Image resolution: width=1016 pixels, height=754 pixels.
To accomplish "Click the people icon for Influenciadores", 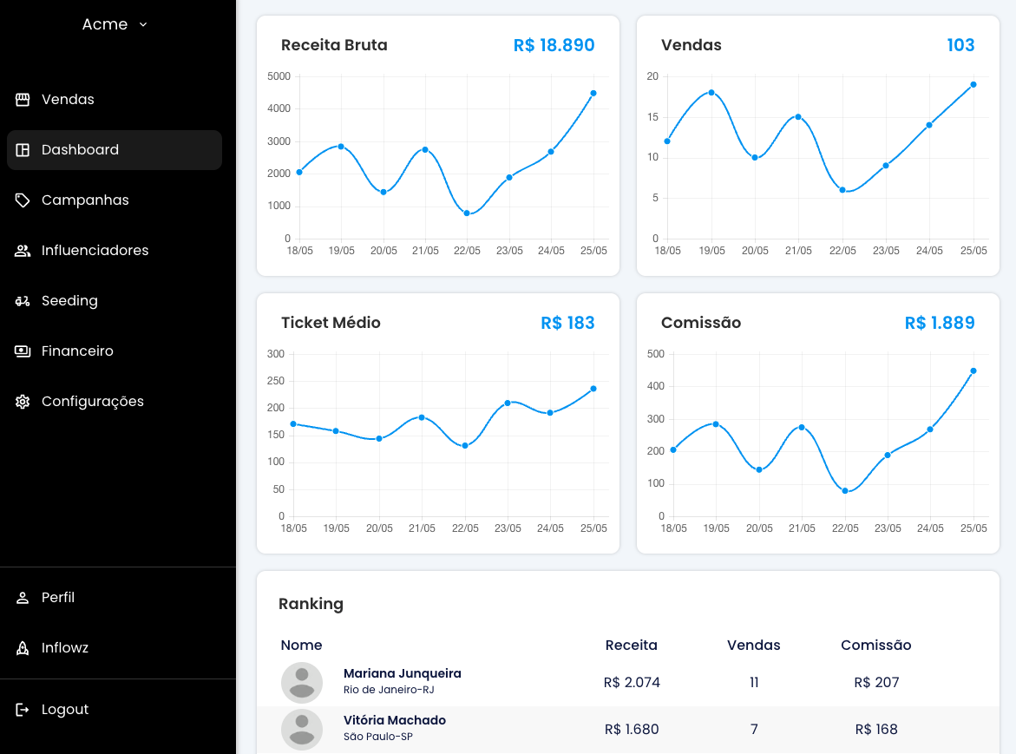I will click(x=23, y=251).
